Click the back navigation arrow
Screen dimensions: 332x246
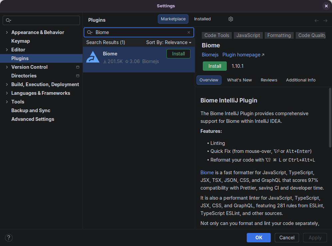click(x=317, y=21)
